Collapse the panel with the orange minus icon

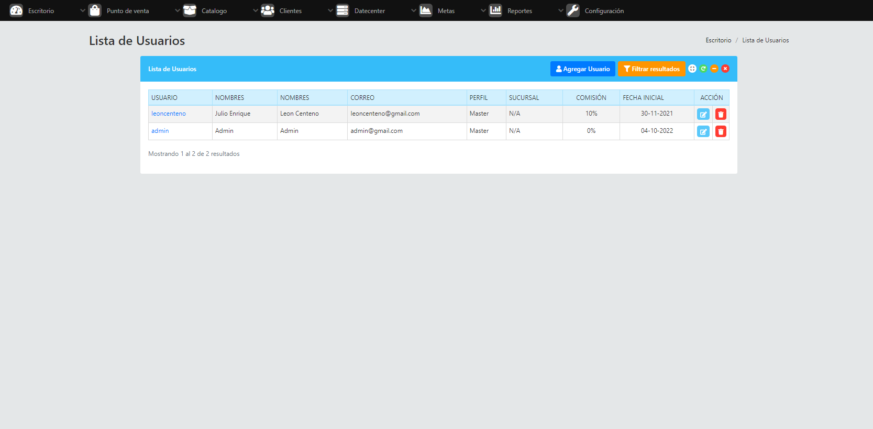point(714,69)
